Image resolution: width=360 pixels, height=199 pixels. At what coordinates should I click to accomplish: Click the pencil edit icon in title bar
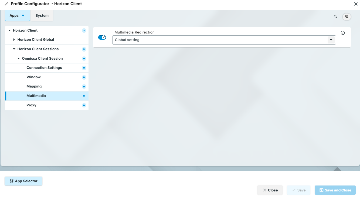click(x=6, y=4)
